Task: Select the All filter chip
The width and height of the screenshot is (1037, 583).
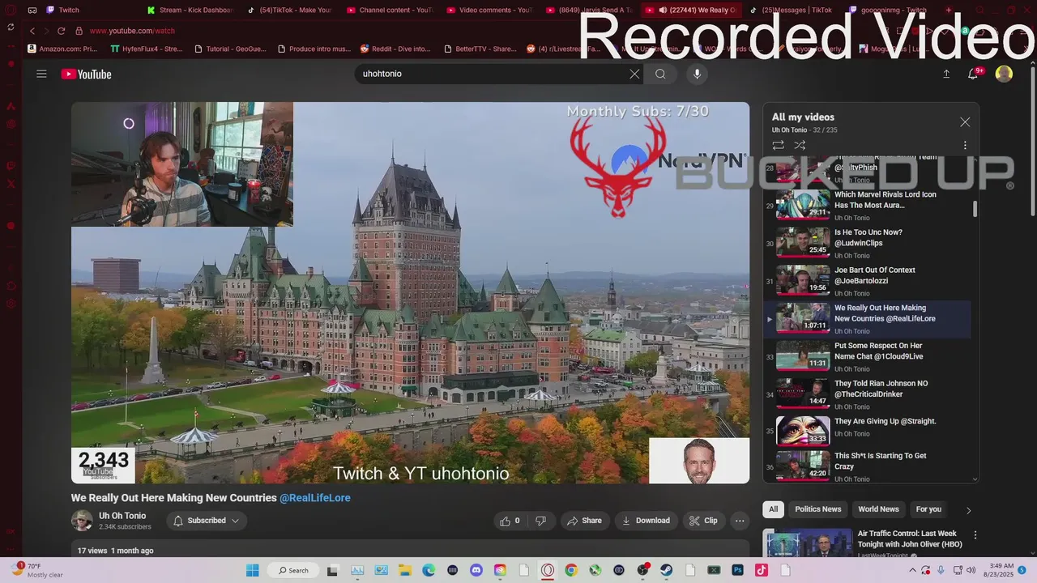Action: (773, 509)
